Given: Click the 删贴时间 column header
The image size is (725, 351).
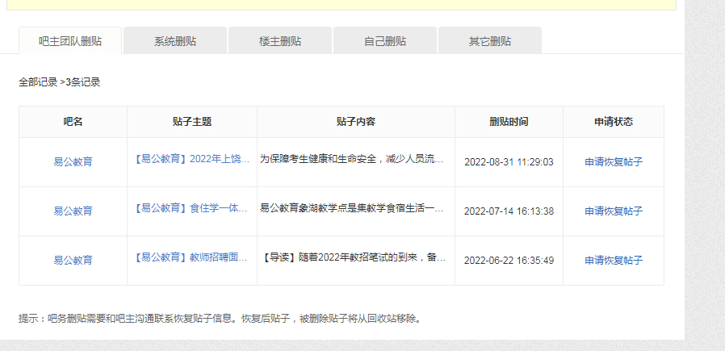Looking at the screenshot, I should pos(509,122).
